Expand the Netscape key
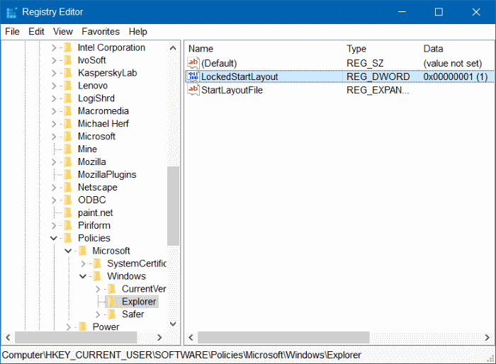The image size is (496, 364). point(54,188)
